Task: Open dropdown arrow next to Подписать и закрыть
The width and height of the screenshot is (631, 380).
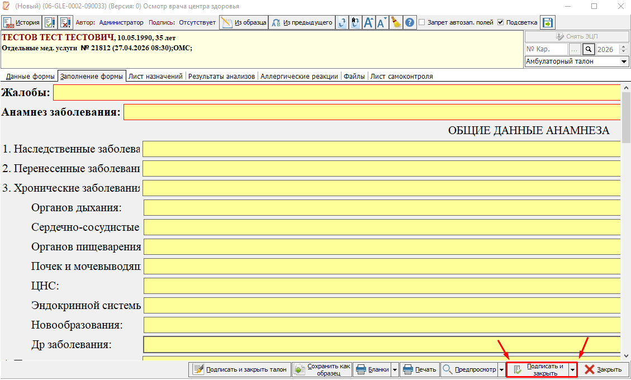Action: tap(572, 370)
